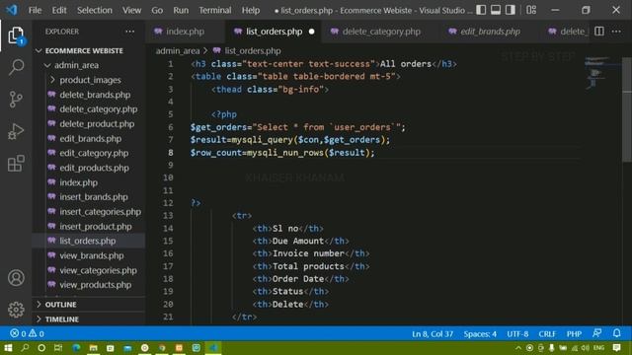632x355 pixels.
Task: Click admin_area breadcrumb
Action: pyautogui.click(x=178, y=50)
